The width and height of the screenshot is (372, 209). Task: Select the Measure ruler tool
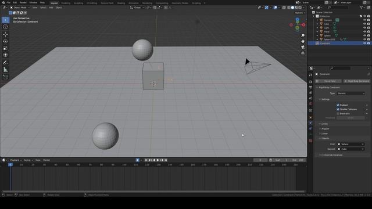5,70
